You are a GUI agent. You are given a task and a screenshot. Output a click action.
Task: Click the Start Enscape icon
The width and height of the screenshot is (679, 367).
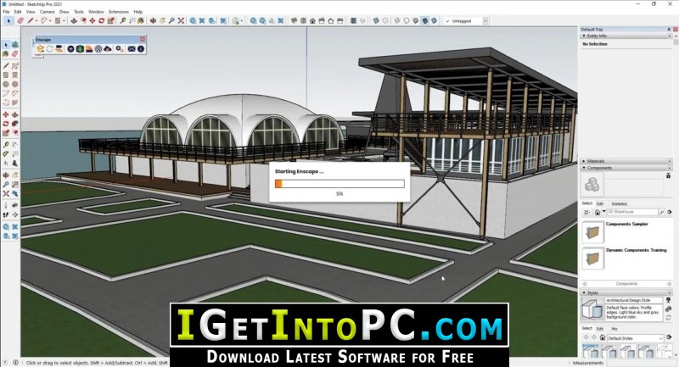40,49
